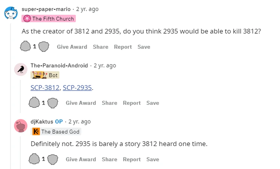Upvote djKaktus's reply

point(34,159)
